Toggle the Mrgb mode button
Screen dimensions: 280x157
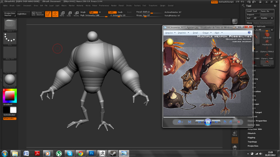click(83, 12)
